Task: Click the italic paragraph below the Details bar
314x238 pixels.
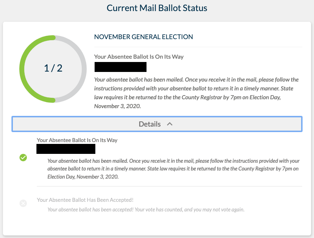Action: 173,169
